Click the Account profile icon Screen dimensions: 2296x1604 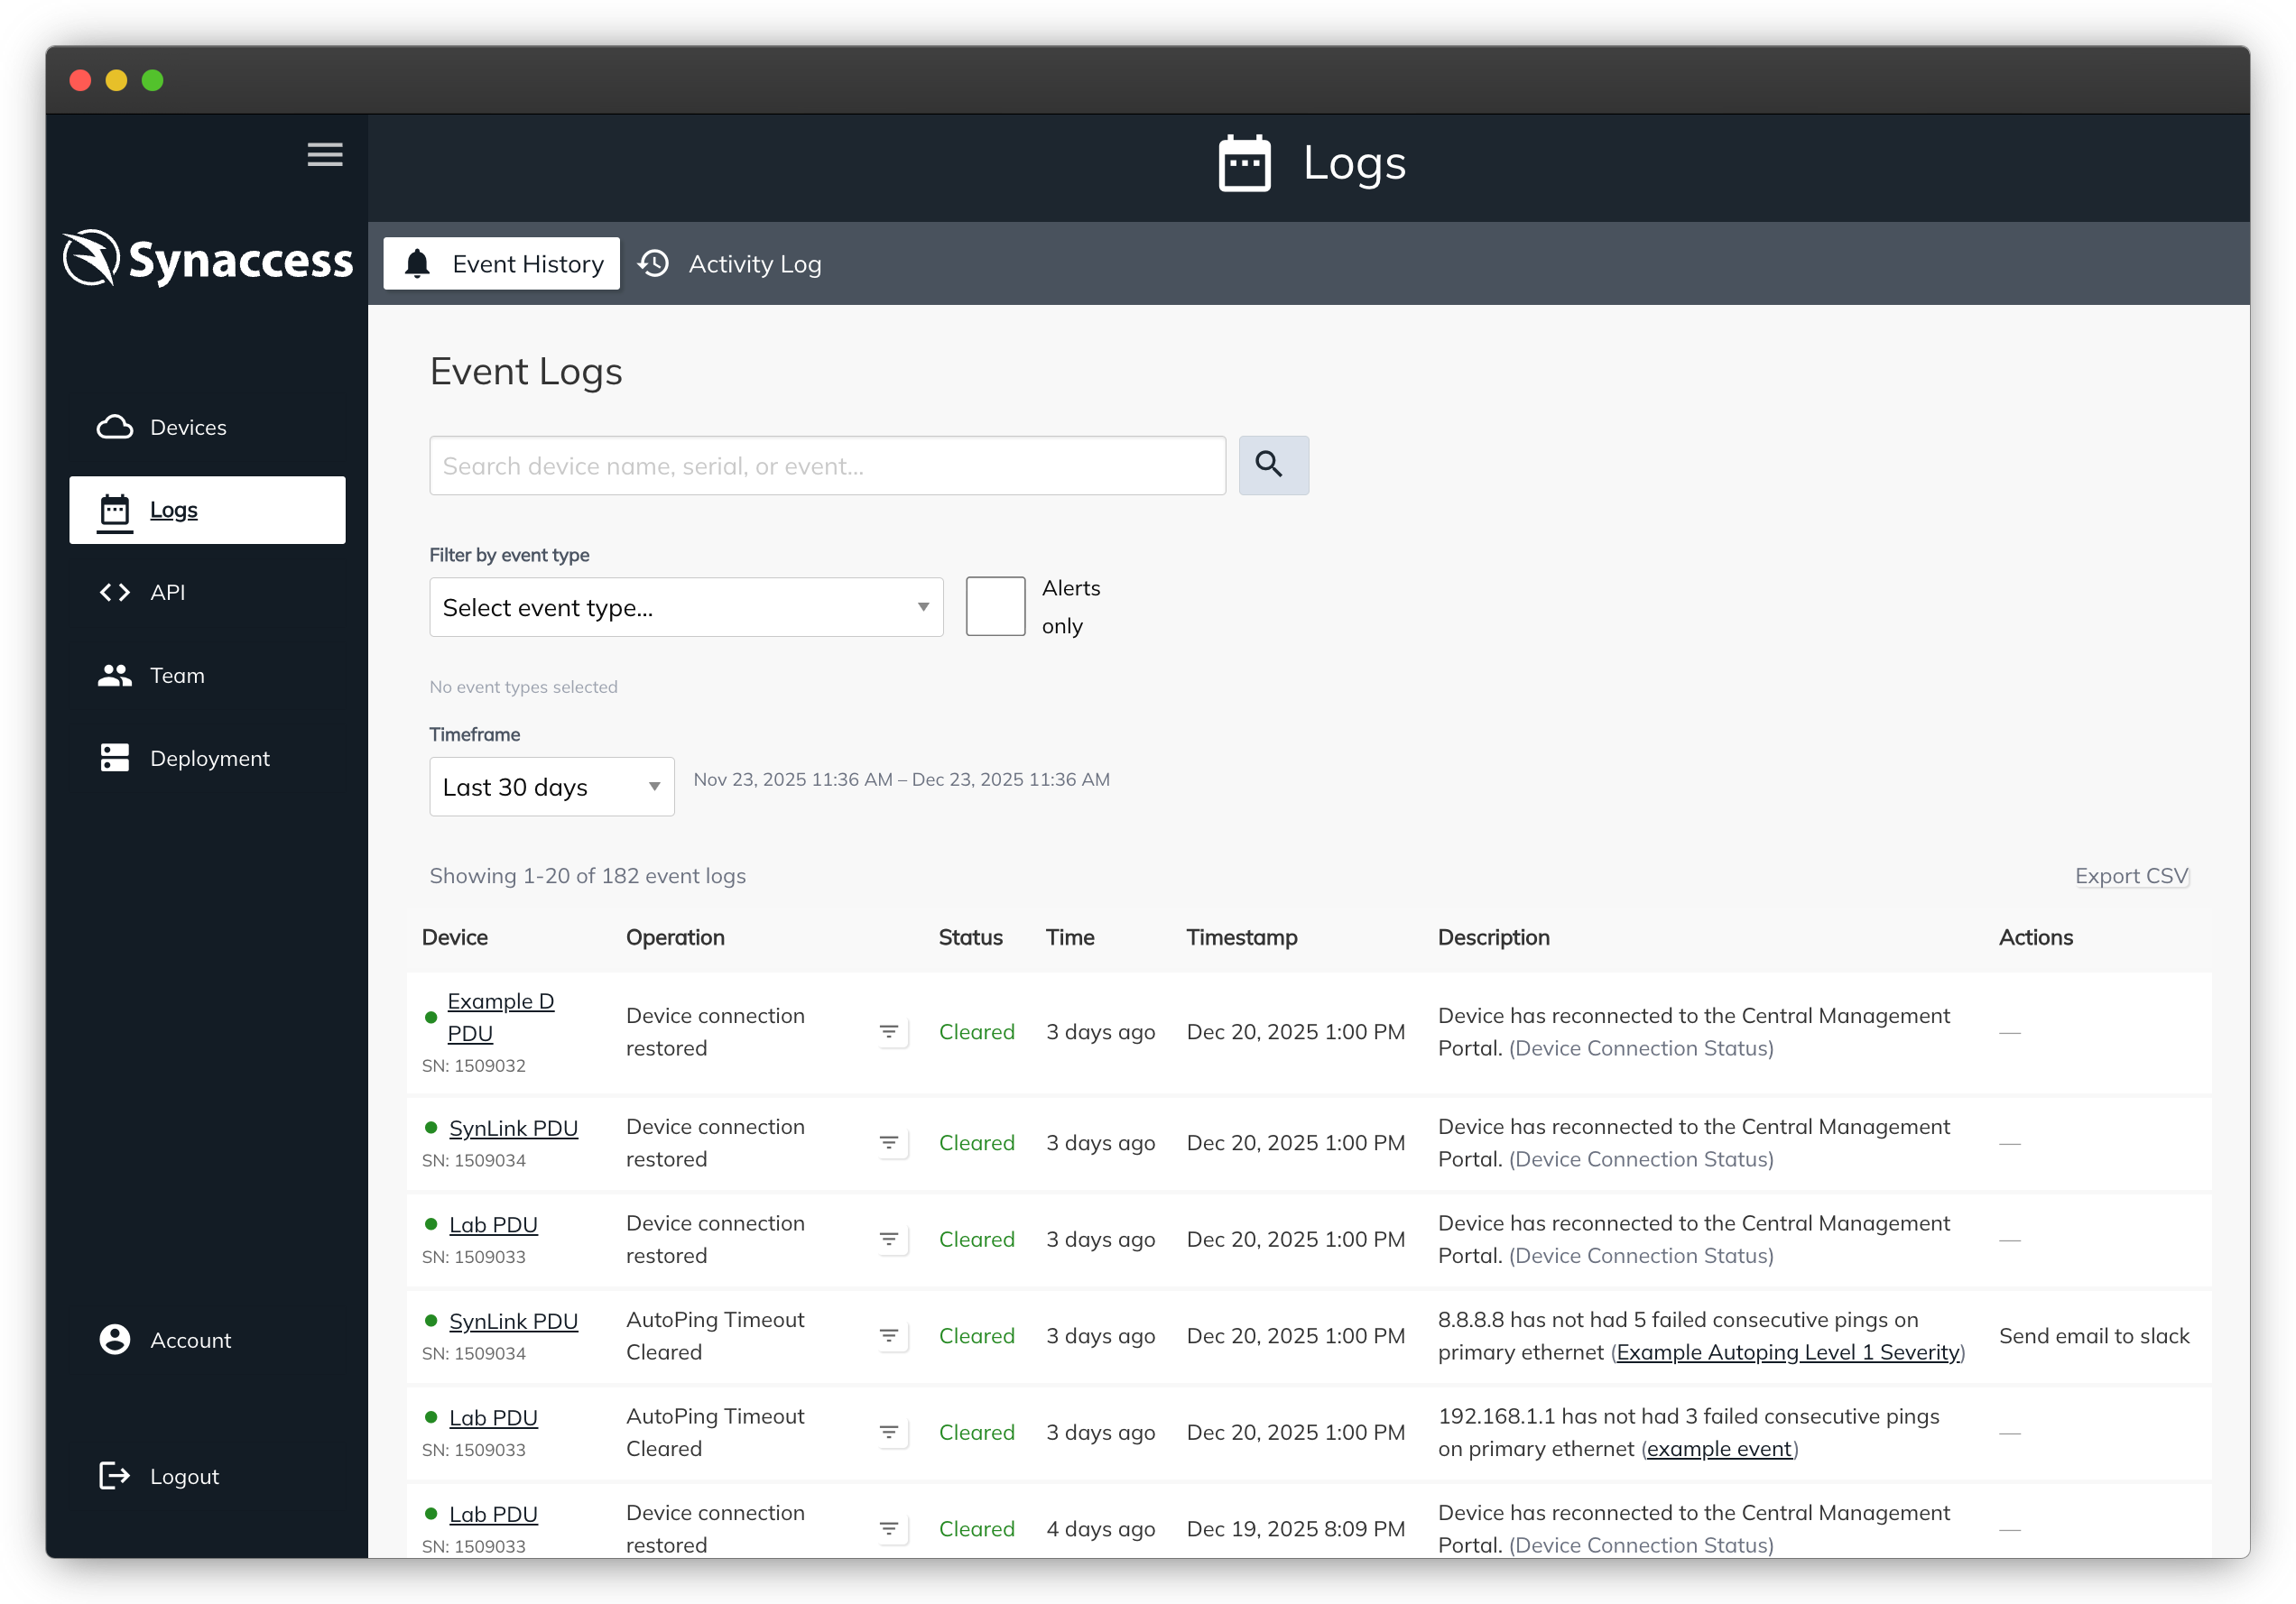tap(115, 1341)
